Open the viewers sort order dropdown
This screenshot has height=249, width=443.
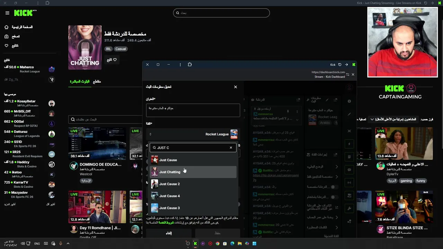point(394,119)
